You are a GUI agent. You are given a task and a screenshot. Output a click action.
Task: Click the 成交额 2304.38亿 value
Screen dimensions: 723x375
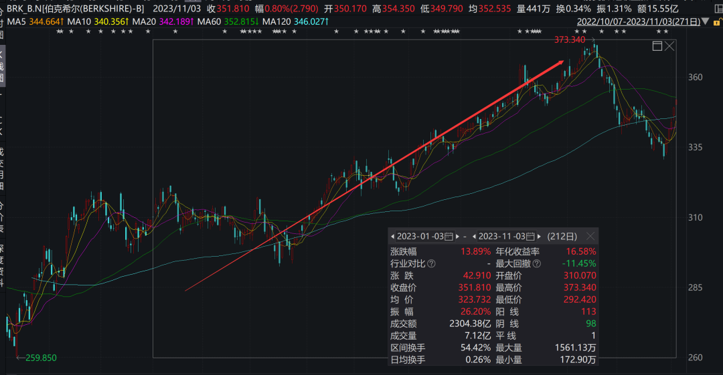click(x=470, y=324)
